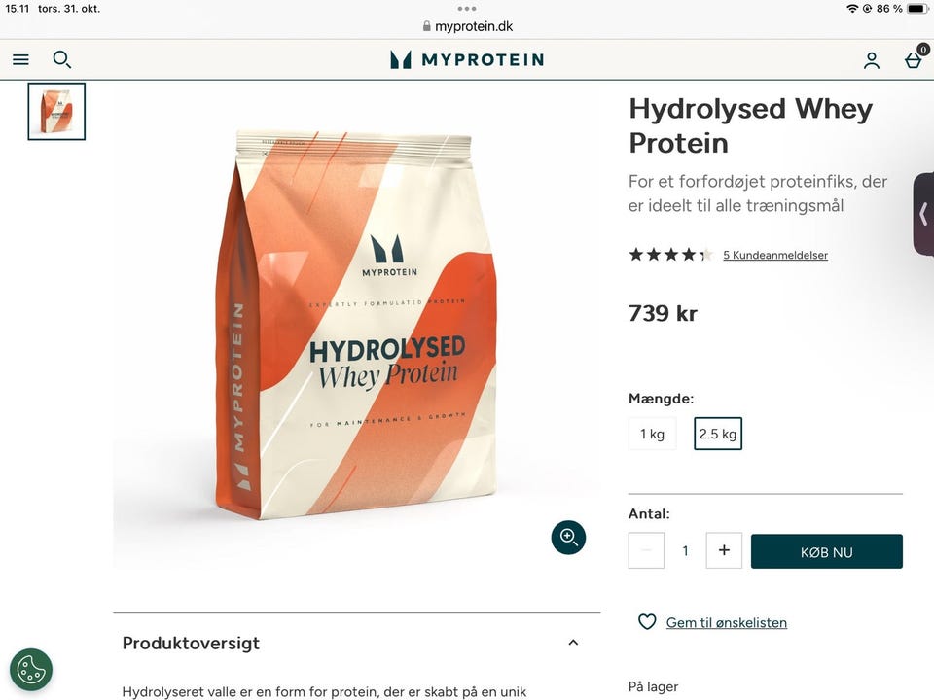Open the hamburger navigation menu
This screenshot has height=700, width=934.
coord(20,59)
